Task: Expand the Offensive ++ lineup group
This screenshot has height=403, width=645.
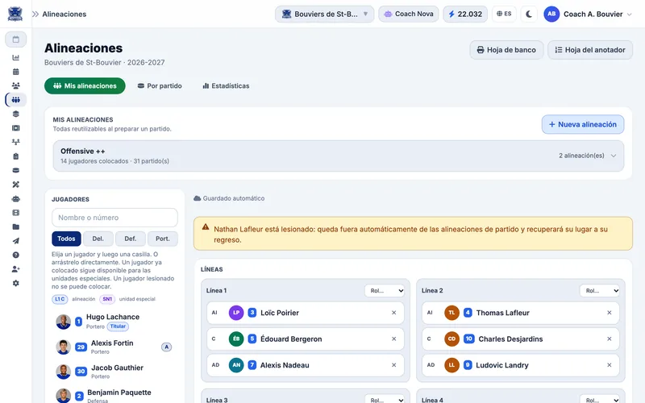Action: 338,156
